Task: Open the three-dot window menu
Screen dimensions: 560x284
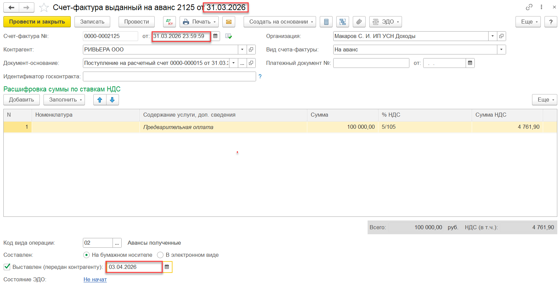Action: click(x=541, y=7)
